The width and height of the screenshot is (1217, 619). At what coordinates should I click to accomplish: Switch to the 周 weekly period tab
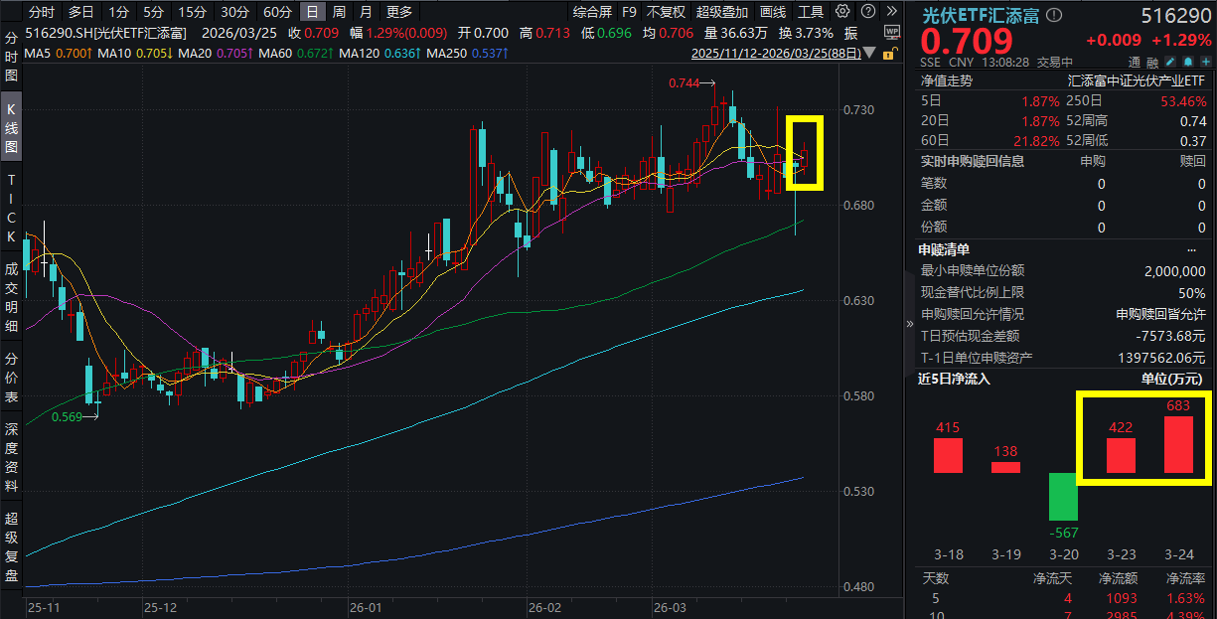340,12
